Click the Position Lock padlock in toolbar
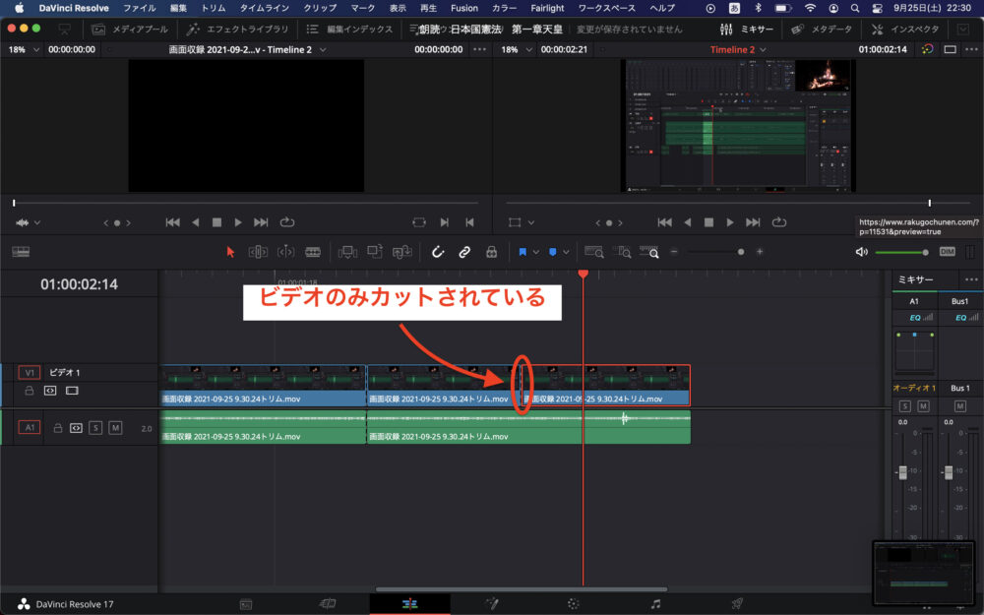Screen dimensions: 984x615 pyautogui.click(x=491, y=252)
